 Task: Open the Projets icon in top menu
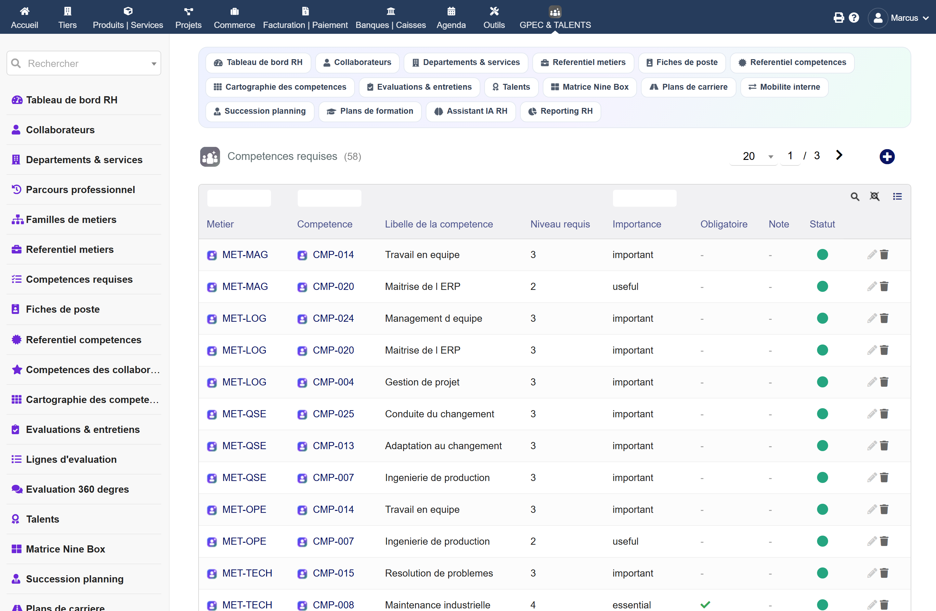point(188,11)
